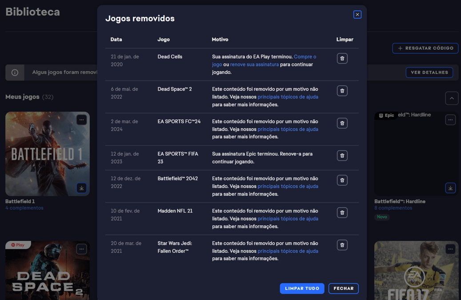
Task: Remove EA SPORTS FC 24 row via trash icon
Action: (342, 123)
